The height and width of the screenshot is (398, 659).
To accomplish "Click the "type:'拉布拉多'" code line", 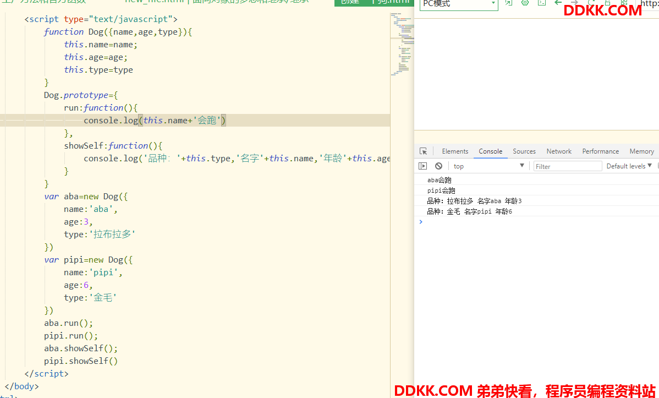I will point(100,235).
